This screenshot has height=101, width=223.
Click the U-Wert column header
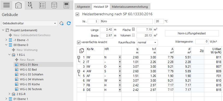coord(213,51)
